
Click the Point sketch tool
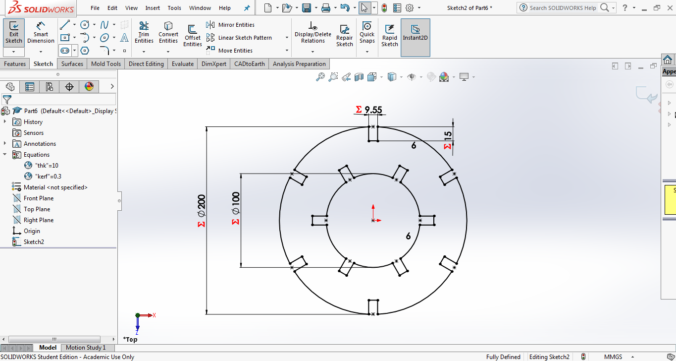(125, 51)
